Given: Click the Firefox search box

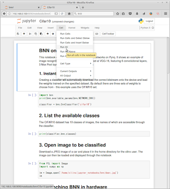Looking at the screenshot, I should 93,14.
